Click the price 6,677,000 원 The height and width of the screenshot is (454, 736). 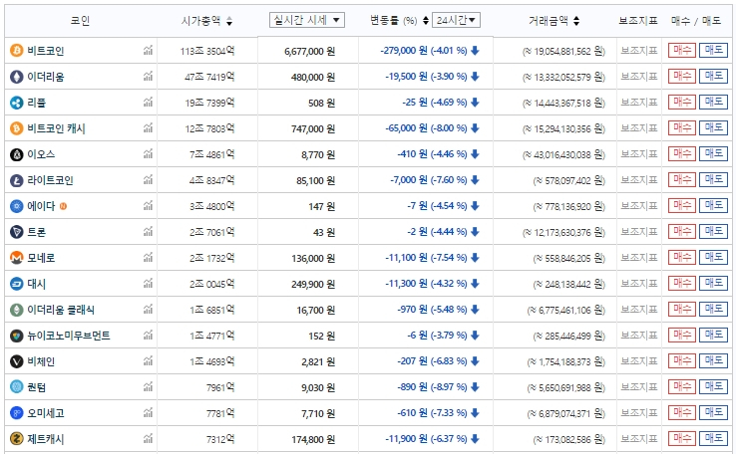309,51
